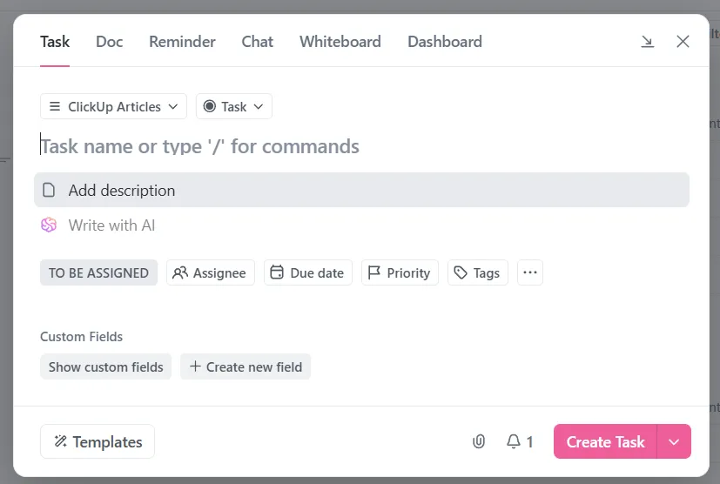
Task: Open the bell notification watchers icon
Action: 520,441
